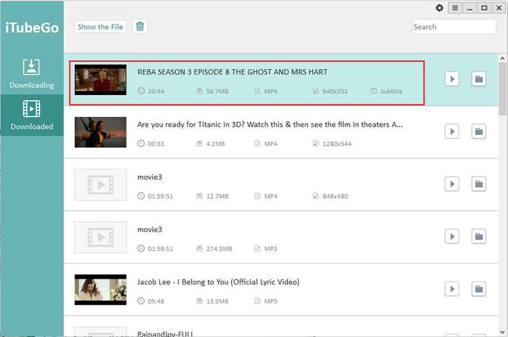Click the 274.3MB file size value
Image resolution: width=508 pixels, height=337 pixels.
point(219,249)
